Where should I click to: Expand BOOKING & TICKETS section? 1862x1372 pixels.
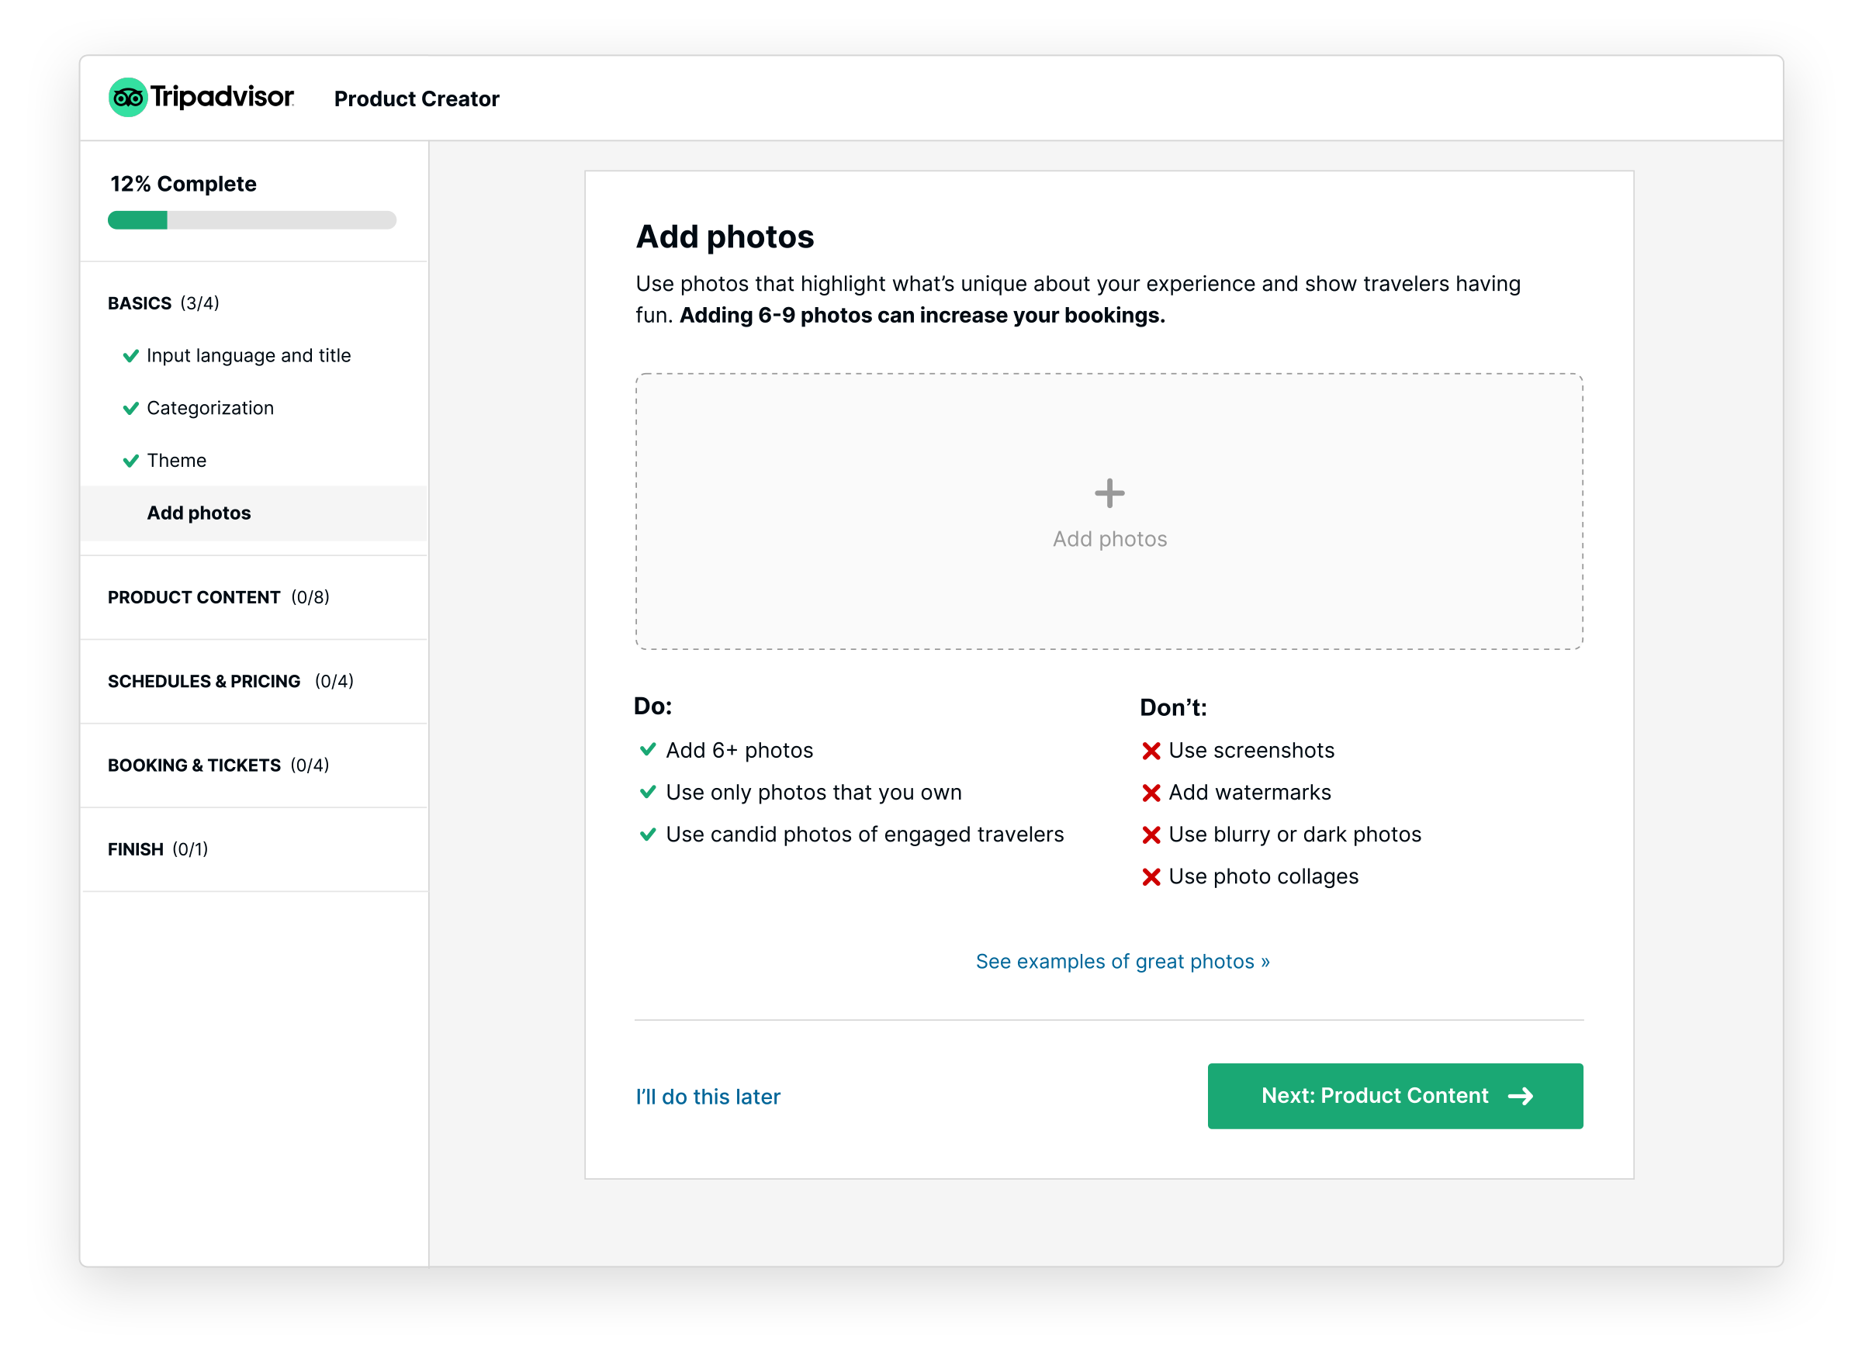click(219, 765)
